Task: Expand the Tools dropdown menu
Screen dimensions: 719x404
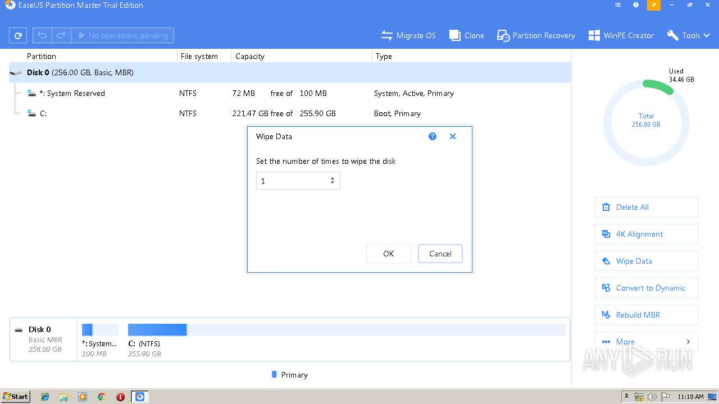Action: coord(689,35)
